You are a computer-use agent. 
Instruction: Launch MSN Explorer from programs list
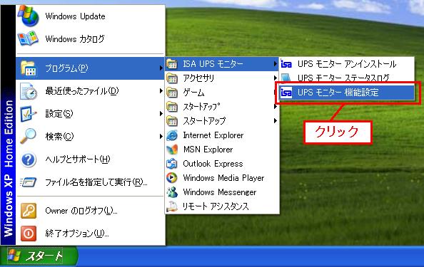tap(222, 150)
